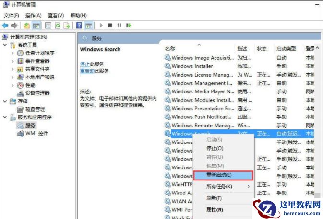Choose 停止(O) in the context menu
This screenshot has height=219, width=323.
(223, 148)
